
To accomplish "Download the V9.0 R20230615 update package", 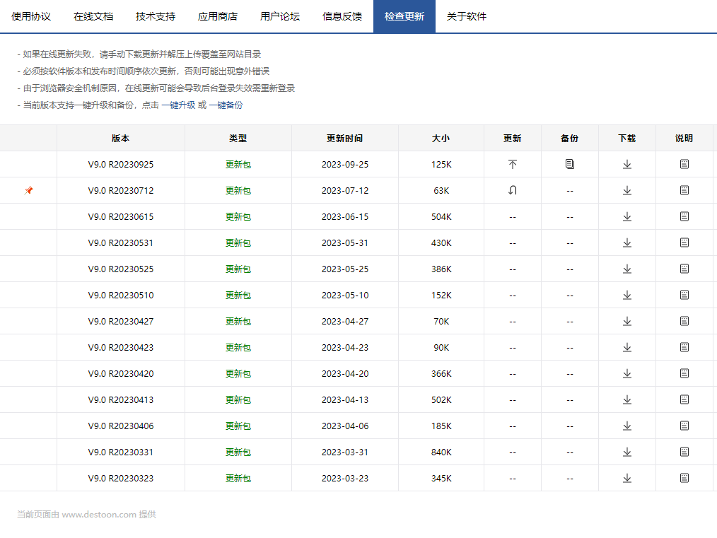I will coord(627,216).
